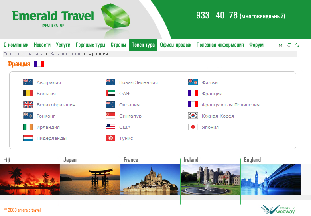The height and width of the screenshot is (216, 311).
Task: Click the Tunisia flag icon
Action: (110, 138)
